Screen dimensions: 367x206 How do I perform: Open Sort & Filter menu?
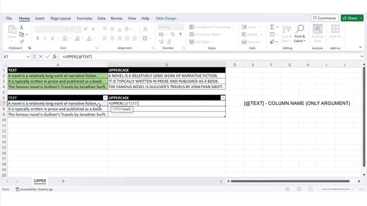(287, 34)
